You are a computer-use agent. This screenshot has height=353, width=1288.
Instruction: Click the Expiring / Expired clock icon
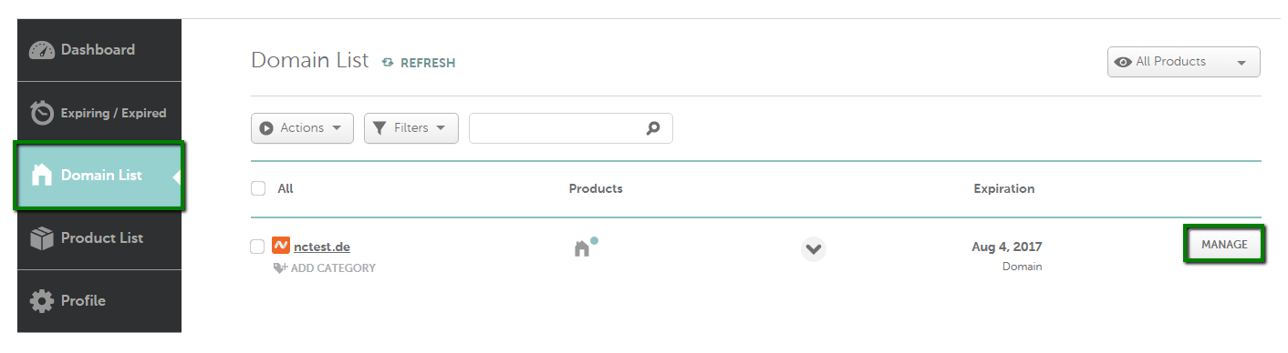(42, 113)
